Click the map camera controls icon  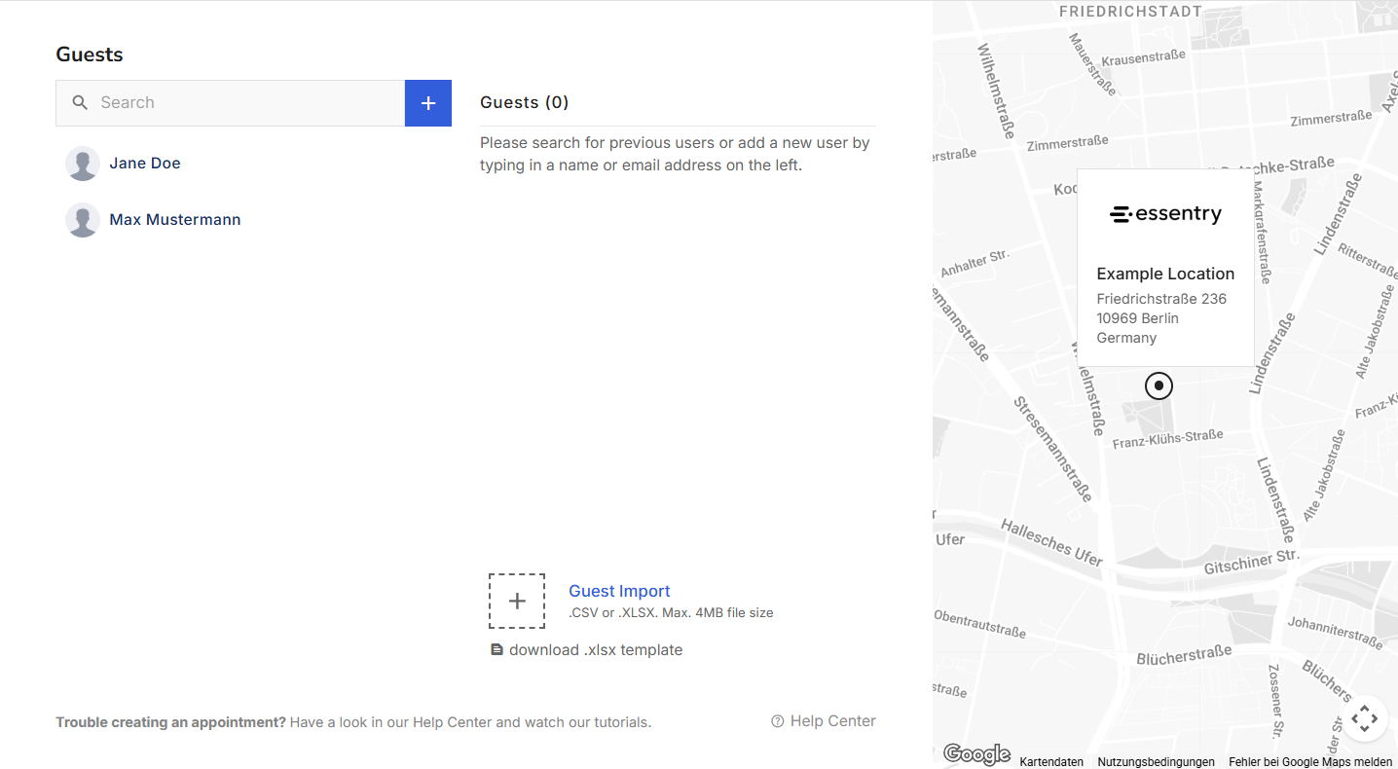point(1365,719)
